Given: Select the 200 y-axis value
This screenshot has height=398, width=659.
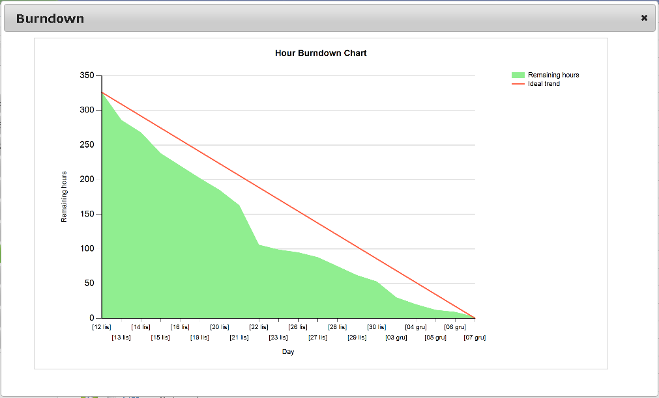Looking at the screenshot, I should click(x=87, y=179).
